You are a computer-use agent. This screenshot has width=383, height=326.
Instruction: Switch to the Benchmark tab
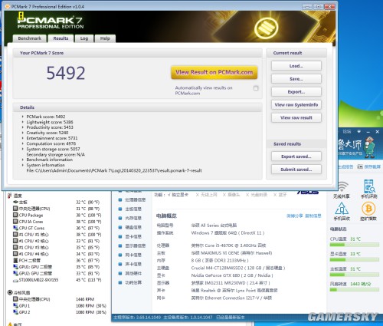[x=29, y=38]
